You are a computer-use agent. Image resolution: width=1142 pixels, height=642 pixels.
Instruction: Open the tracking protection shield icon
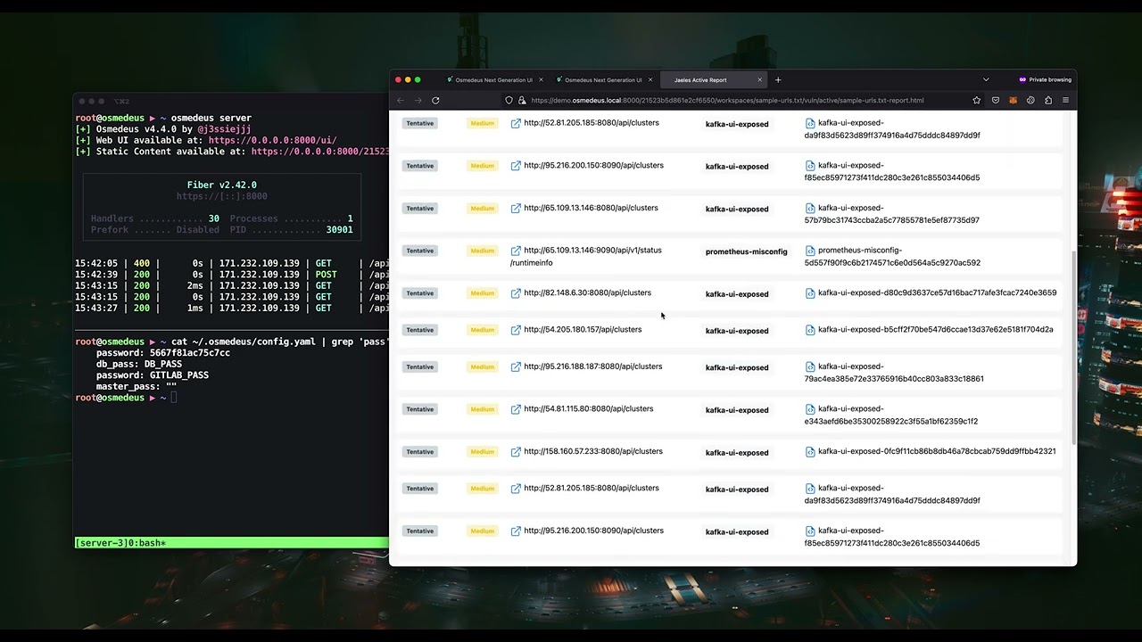tap(509, 101)
